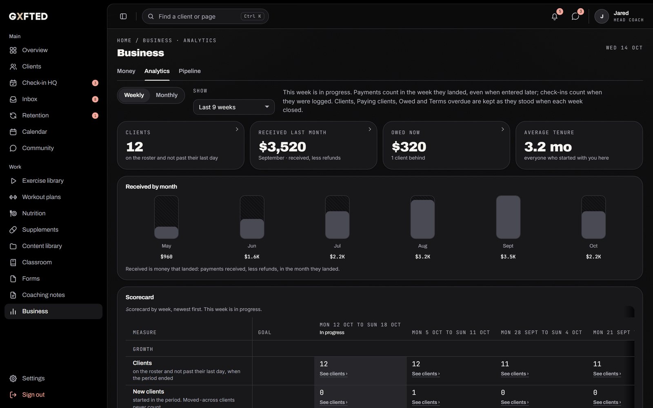The width and height of the screenshot is (653, 408).
Task: Click the Workout plans dumbbell icon
Action: tap(13, 197)
